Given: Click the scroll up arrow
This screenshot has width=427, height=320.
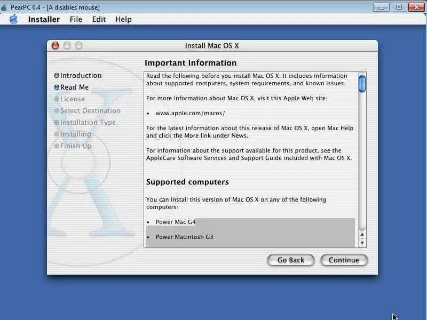Looking at the screenshot, I should 362,234.
